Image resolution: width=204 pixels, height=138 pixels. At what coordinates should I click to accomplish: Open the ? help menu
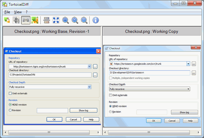tap(26, 12)
